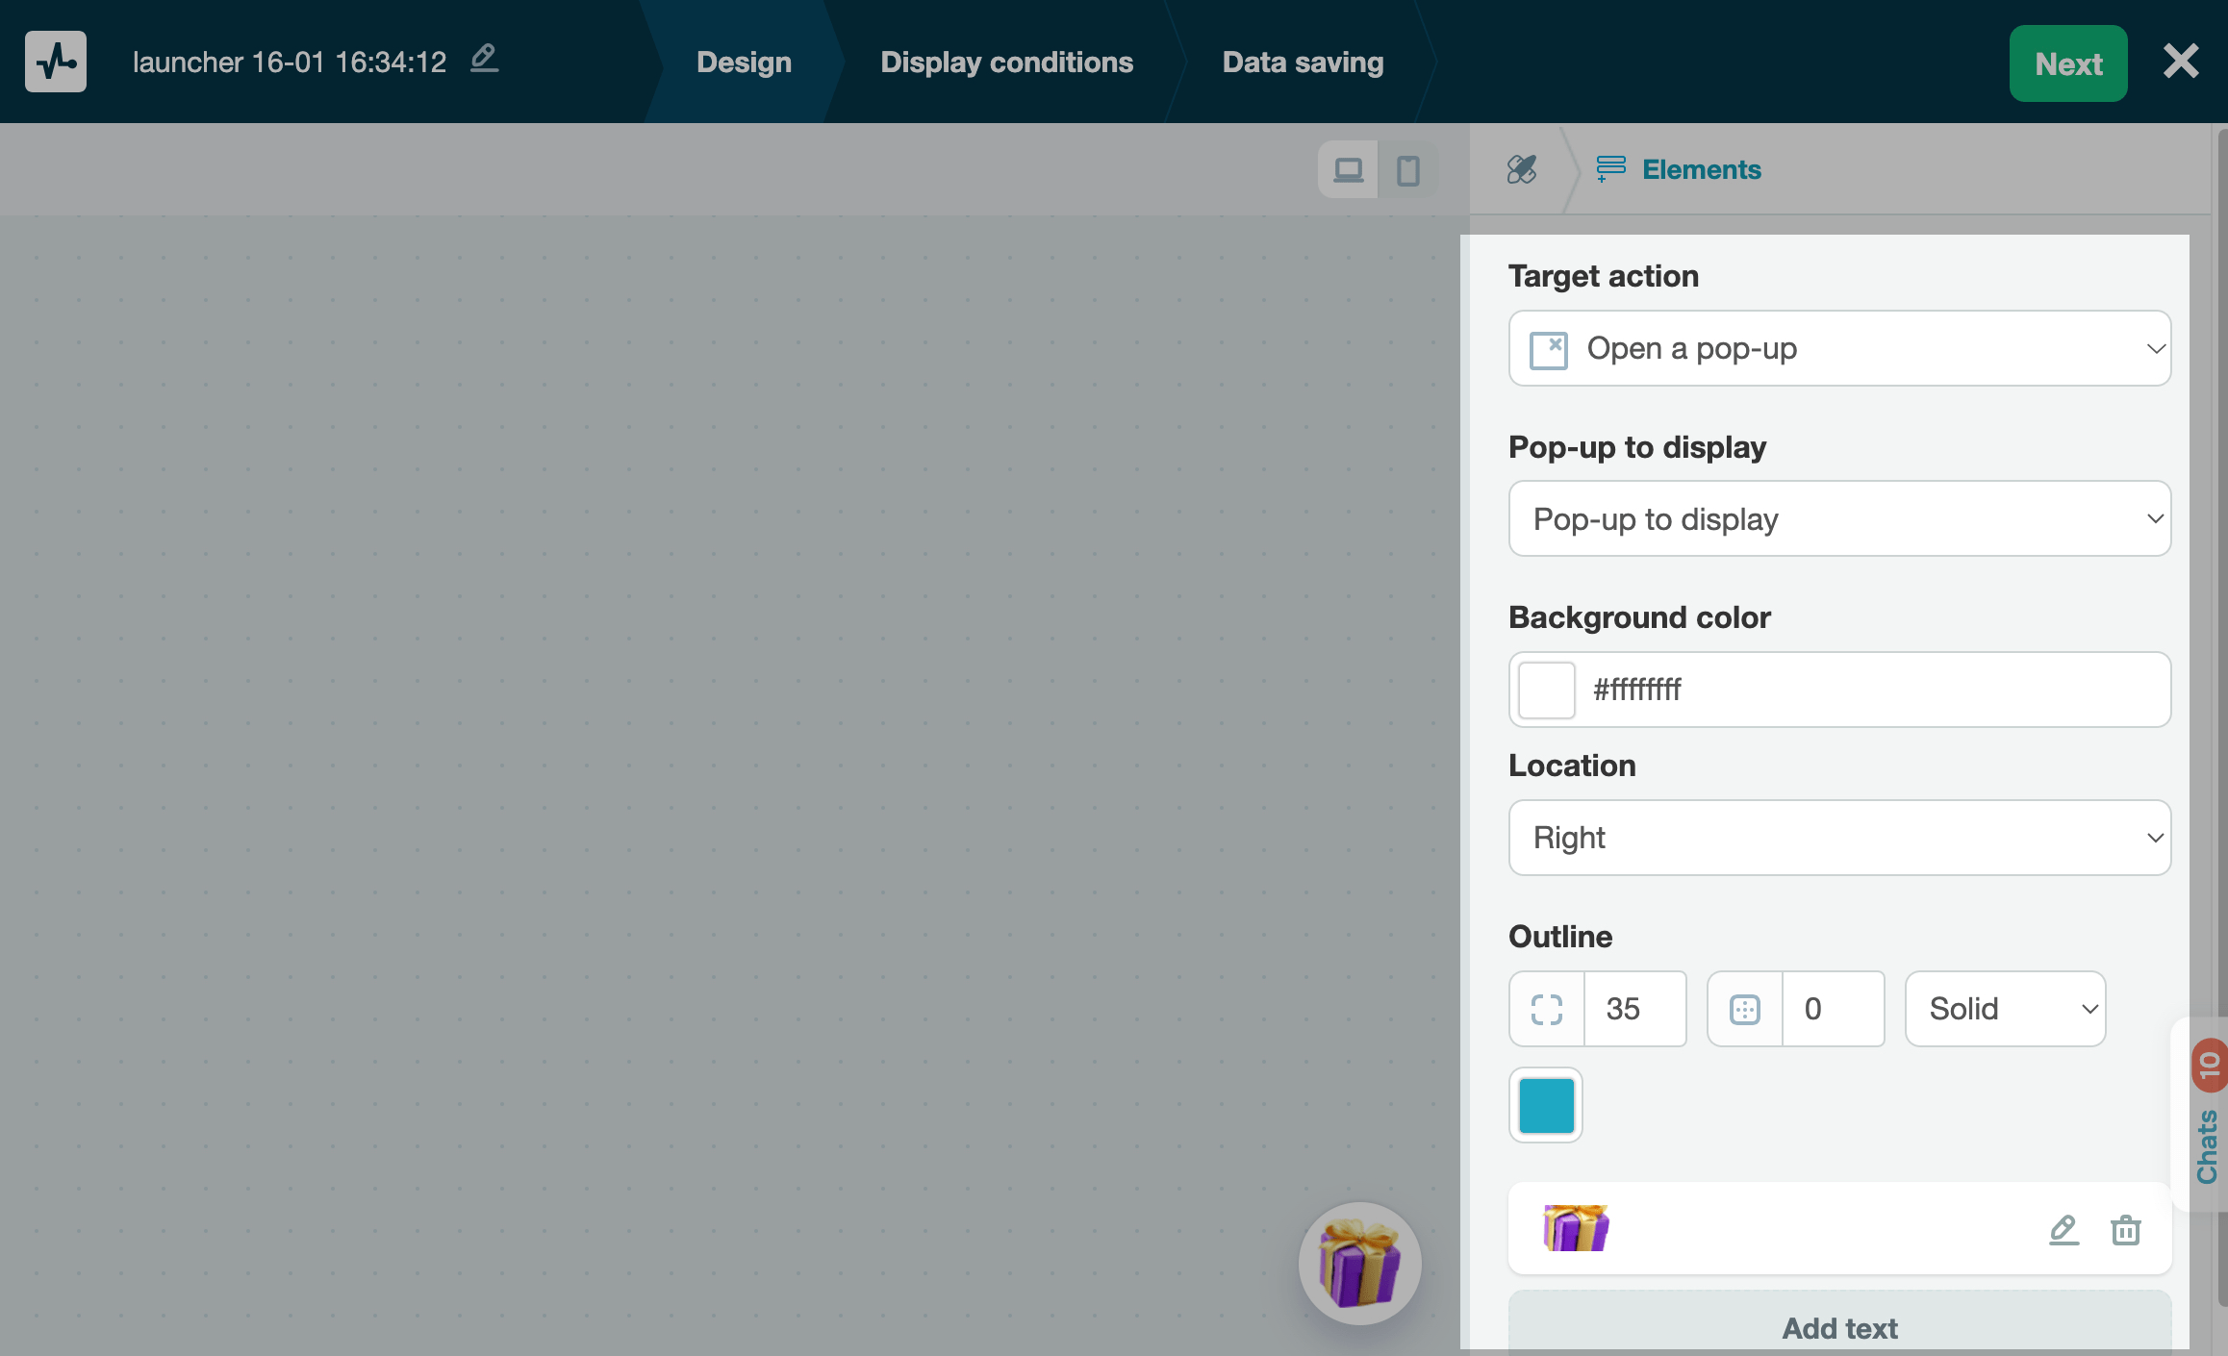2228x1356 pixels.
Task: Pick the blue outline color swatch
Action: (1546, 1105)
